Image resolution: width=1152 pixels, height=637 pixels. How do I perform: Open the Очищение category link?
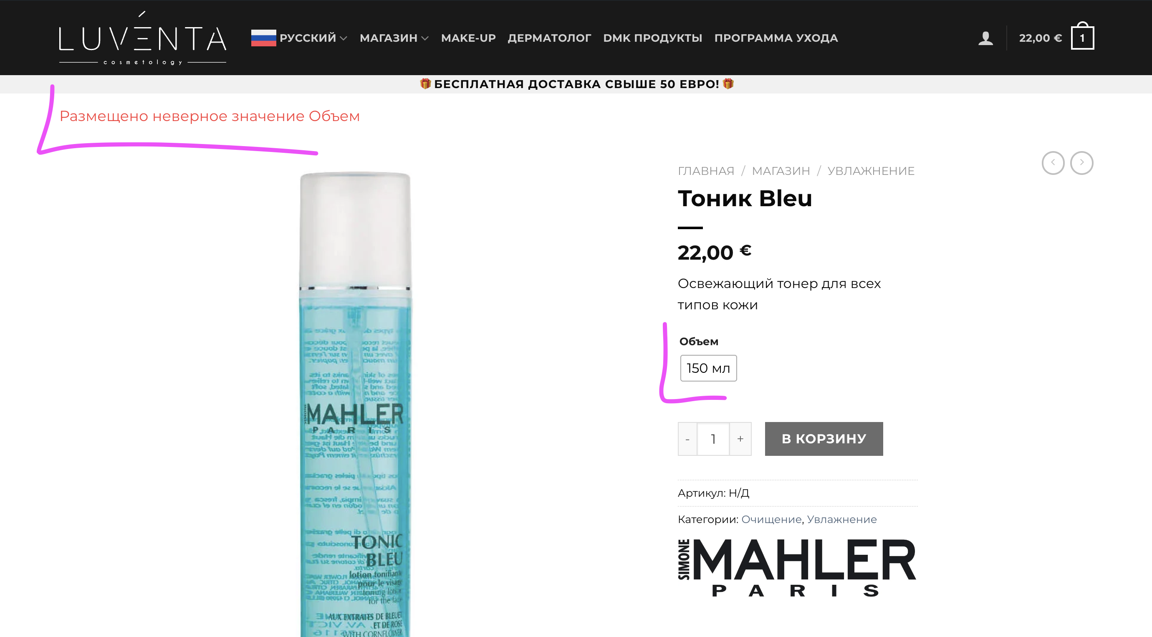click(771, 519)
